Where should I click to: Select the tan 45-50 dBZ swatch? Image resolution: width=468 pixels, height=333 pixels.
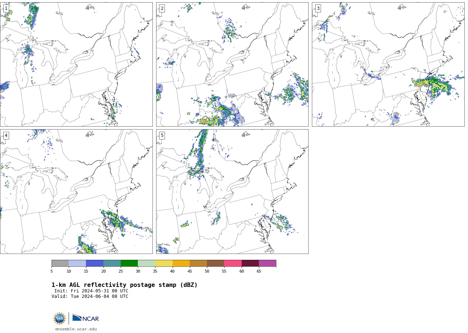[198, 263]
